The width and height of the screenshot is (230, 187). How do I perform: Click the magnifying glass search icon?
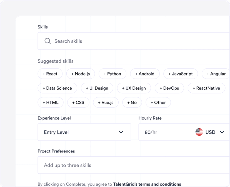point(48,41)
